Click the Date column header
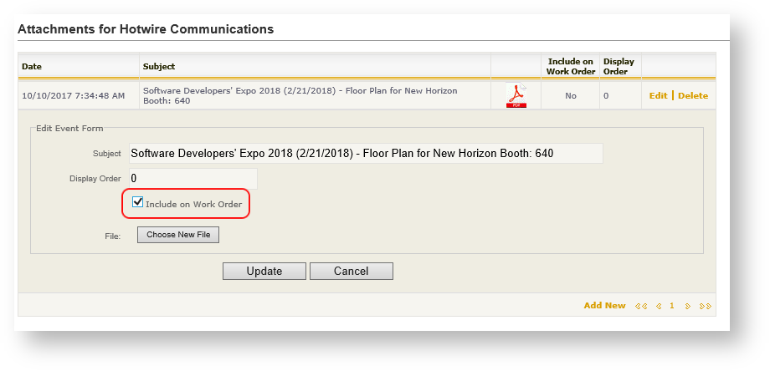Image resolution: width=770 pixels, height=371 pixels. click(x=32, y=66)
